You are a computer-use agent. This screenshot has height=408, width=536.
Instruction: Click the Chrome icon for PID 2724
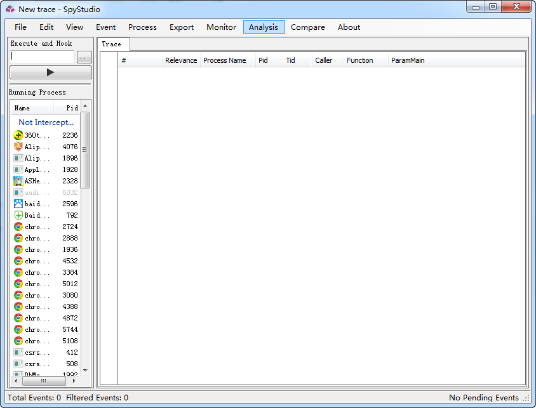[x=18, y=227]
